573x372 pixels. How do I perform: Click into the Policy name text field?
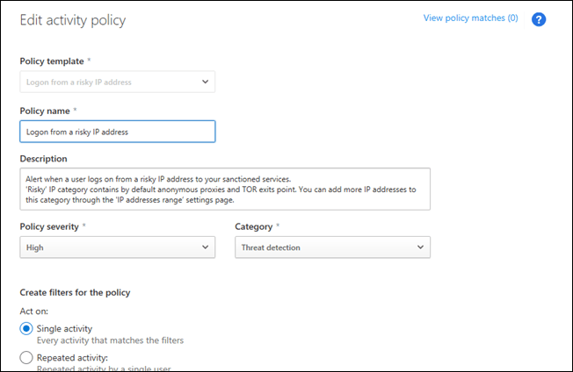click(117, 132)
